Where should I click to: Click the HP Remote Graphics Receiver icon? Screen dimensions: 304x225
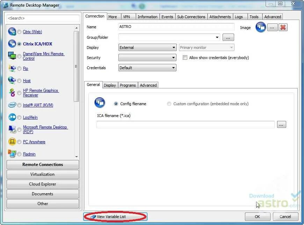click(12, 93)
